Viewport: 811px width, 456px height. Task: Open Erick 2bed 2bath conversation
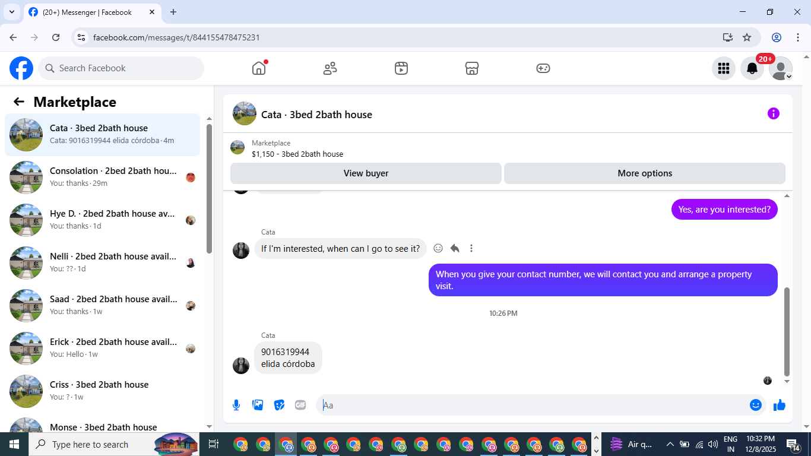click(102, 349)
